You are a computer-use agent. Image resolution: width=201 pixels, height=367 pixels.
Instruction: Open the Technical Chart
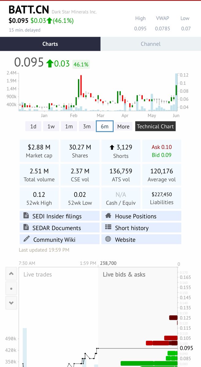pos(155,126)
